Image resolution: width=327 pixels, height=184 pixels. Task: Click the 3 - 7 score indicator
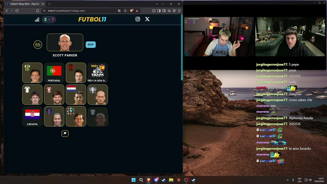point(49,19)
